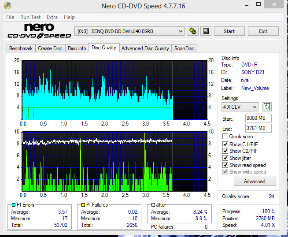
Task: Click the PO failures value 0
Action: [x=206, y=227]
